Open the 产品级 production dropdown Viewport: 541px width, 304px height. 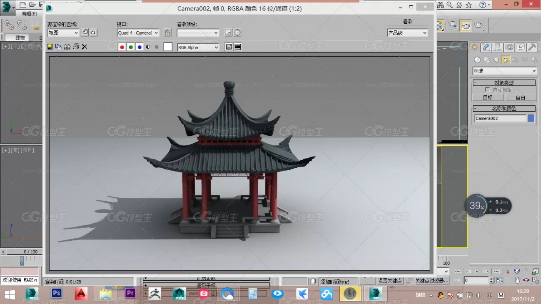click(x=407, y=33)
